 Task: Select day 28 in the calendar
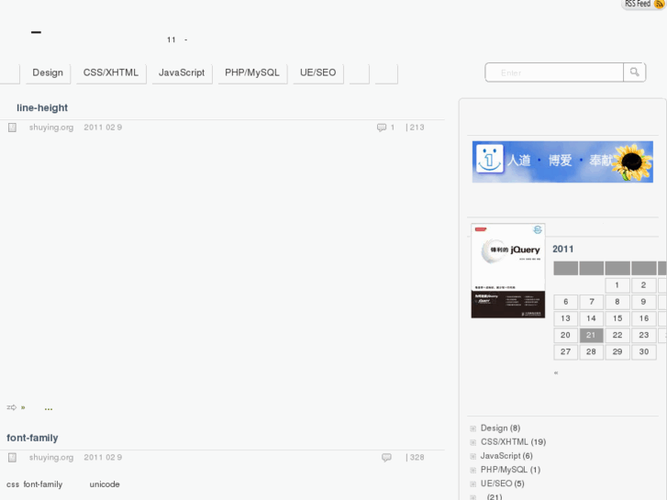pos(591,352)
